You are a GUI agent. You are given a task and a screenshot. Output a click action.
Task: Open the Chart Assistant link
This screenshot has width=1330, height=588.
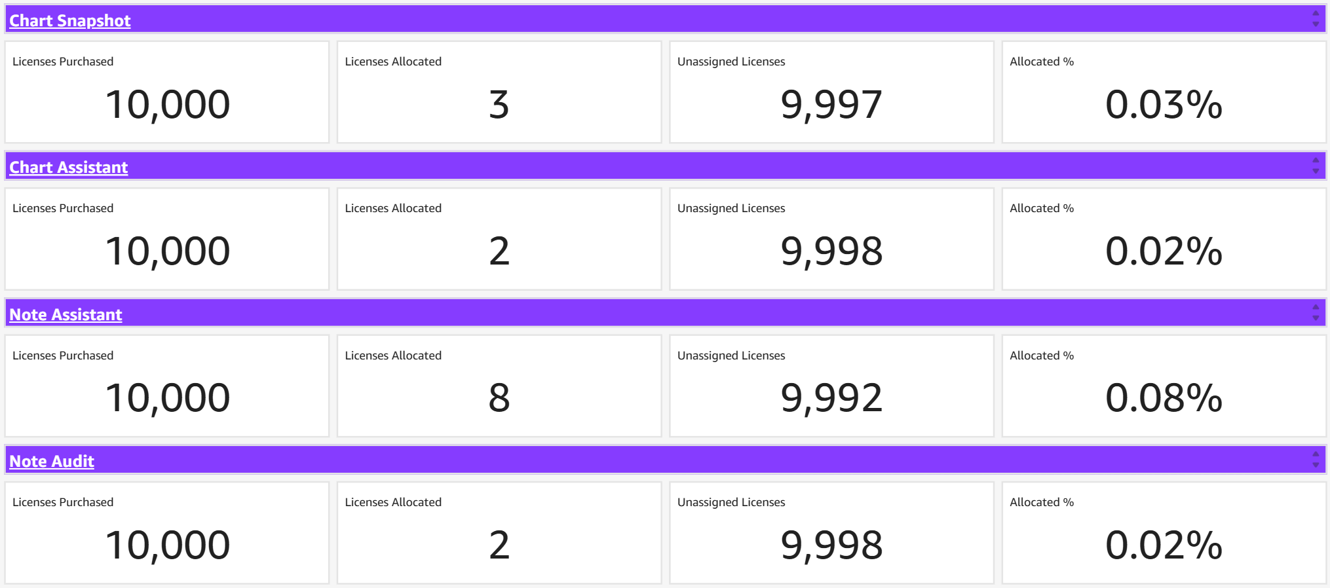click(x=68, y=168)
